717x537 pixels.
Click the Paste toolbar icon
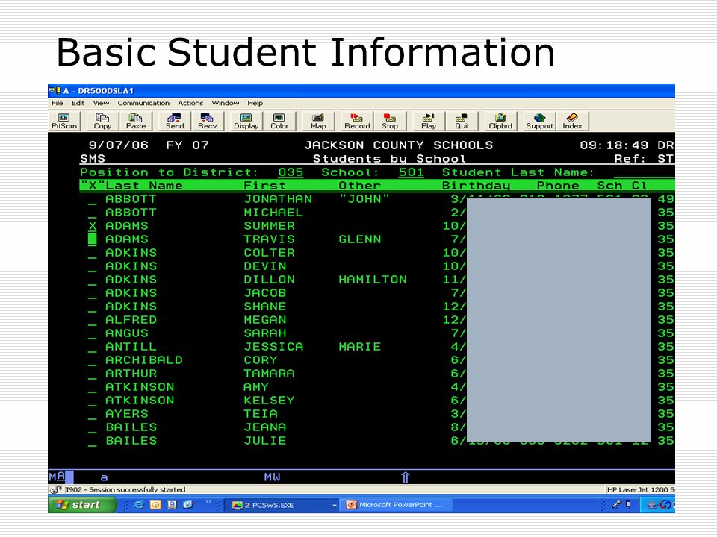tap(136, 121)
